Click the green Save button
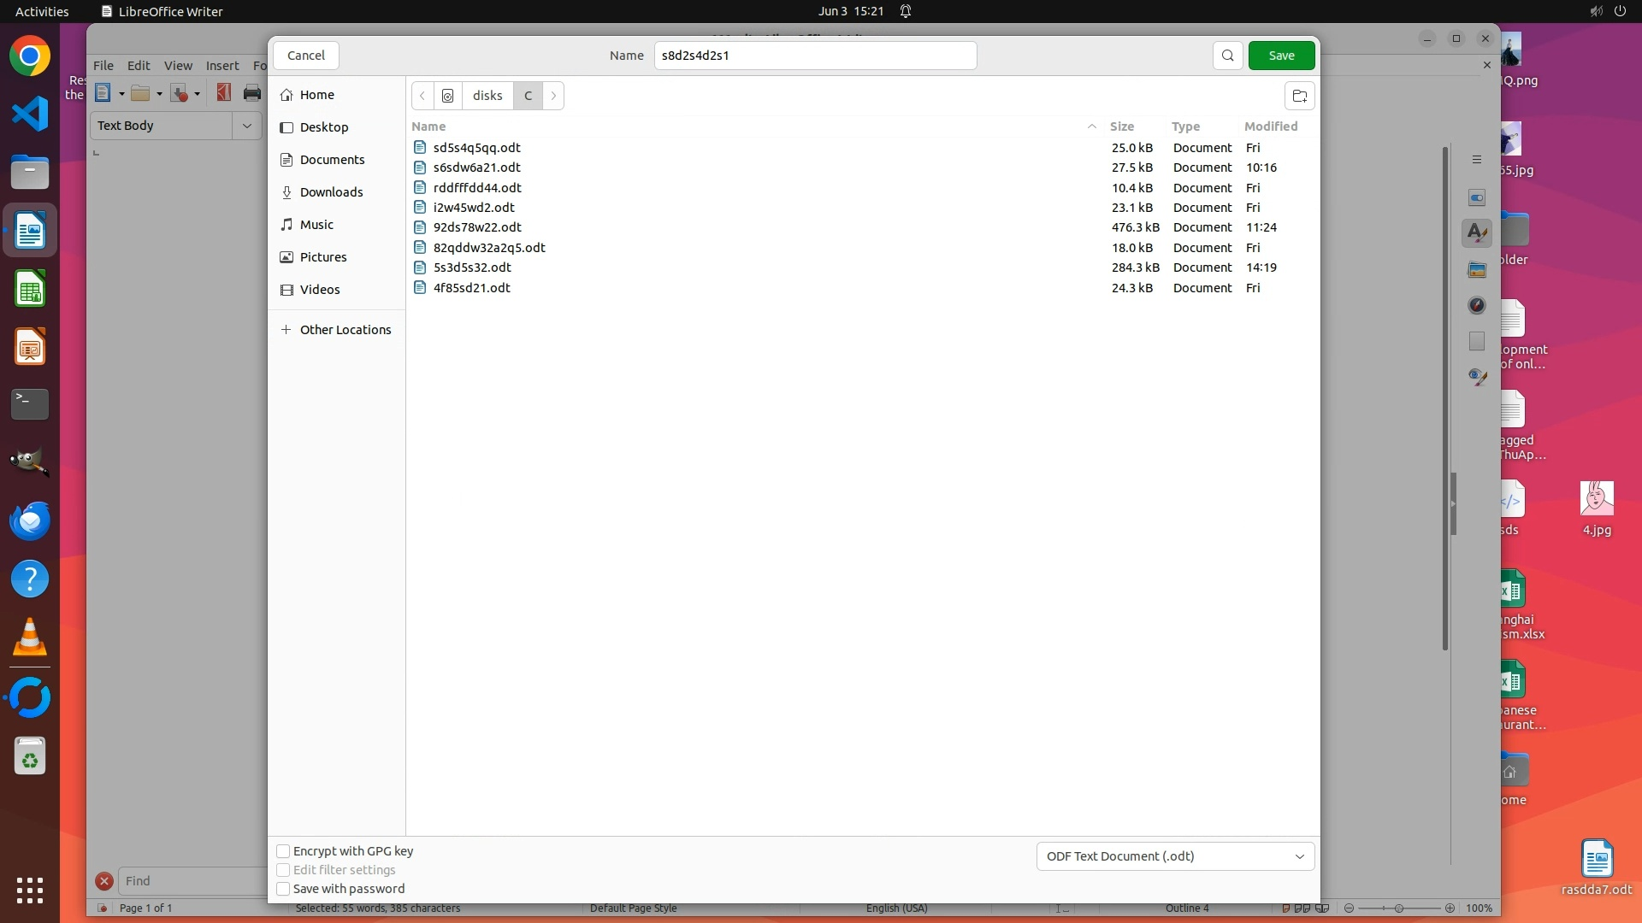Viewport: 1642px width, 923px height. click(1281, 56)
